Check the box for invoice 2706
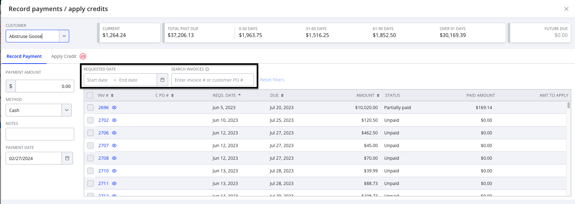The height and width of the screenshot is (204, 575). point(90,133)
